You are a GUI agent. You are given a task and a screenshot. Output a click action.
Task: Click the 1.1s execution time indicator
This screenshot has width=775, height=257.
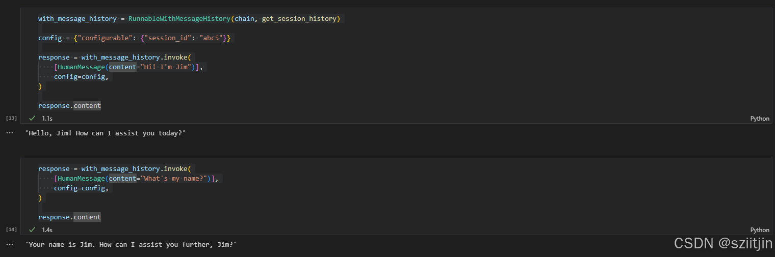click(47, 118)
